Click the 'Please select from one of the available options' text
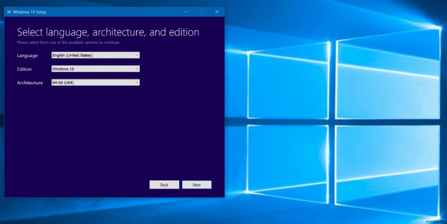 click(68, 42)
